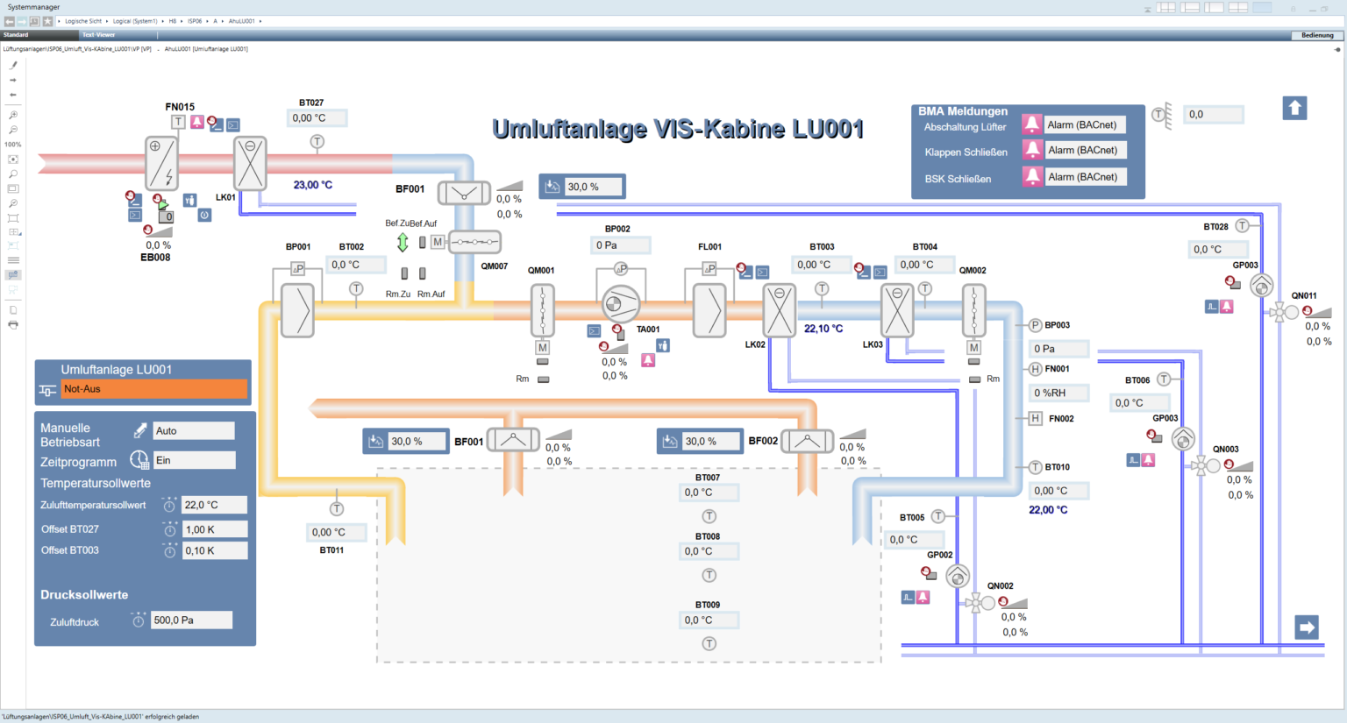Click the blue up-arrow navigation button top right
The width and height of the screenshot is (1347, 723).
click(x=1295, y=108)
